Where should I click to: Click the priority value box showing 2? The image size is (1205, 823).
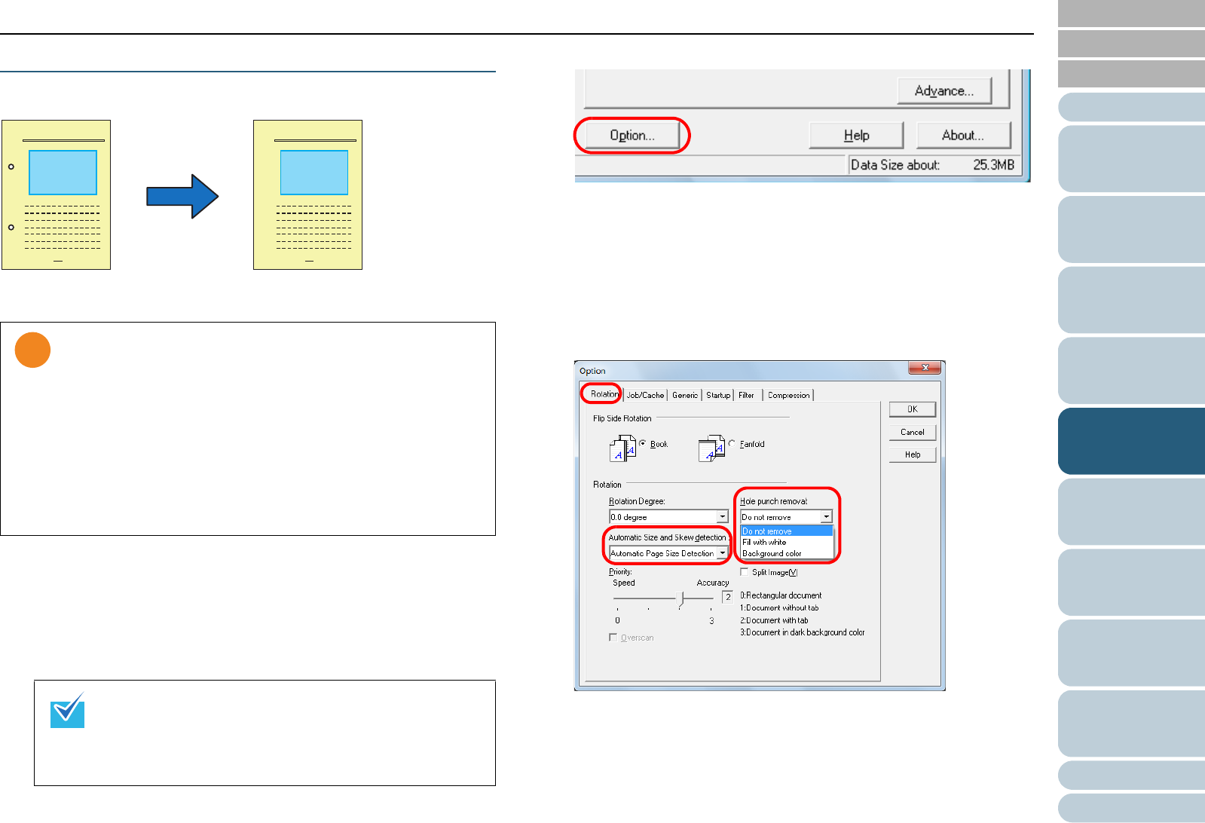[x=727, y=597]
